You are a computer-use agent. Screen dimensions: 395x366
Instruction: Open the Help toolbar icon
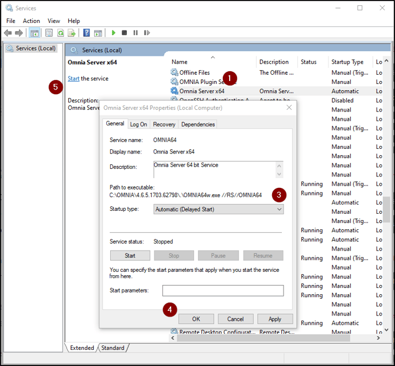point(86,33)
